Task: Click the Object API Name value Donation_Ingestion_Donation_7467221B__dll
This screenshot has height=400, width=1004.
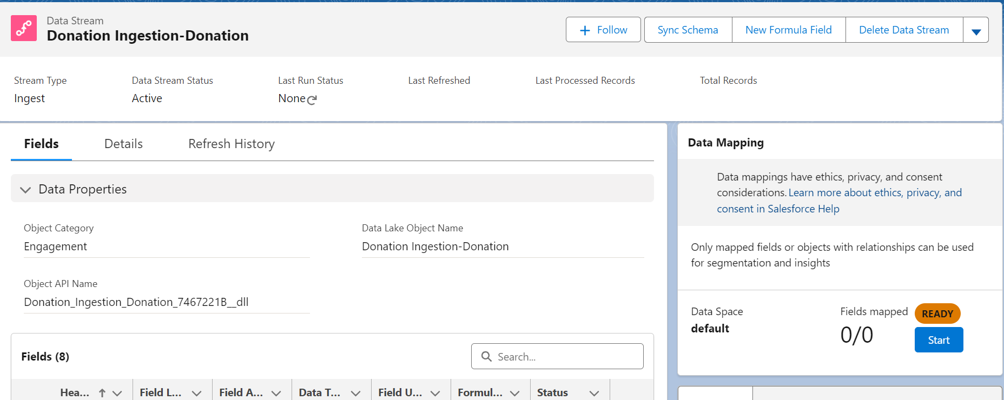Action: [136, 302]
